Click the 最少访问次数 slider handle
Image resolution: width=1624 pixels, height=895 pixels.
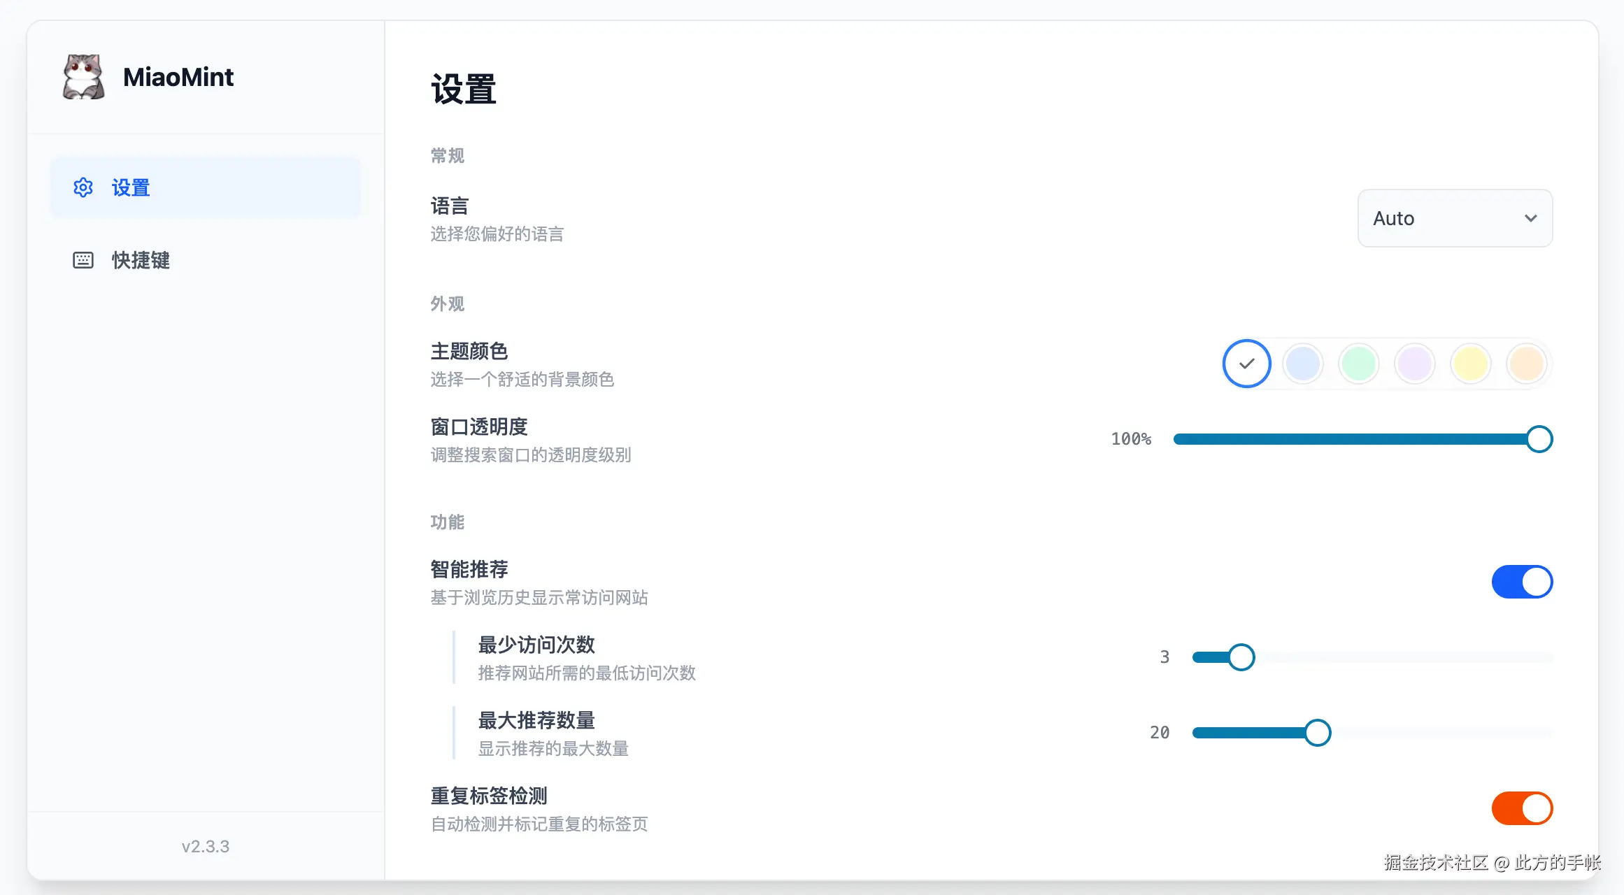point(1241,657)
